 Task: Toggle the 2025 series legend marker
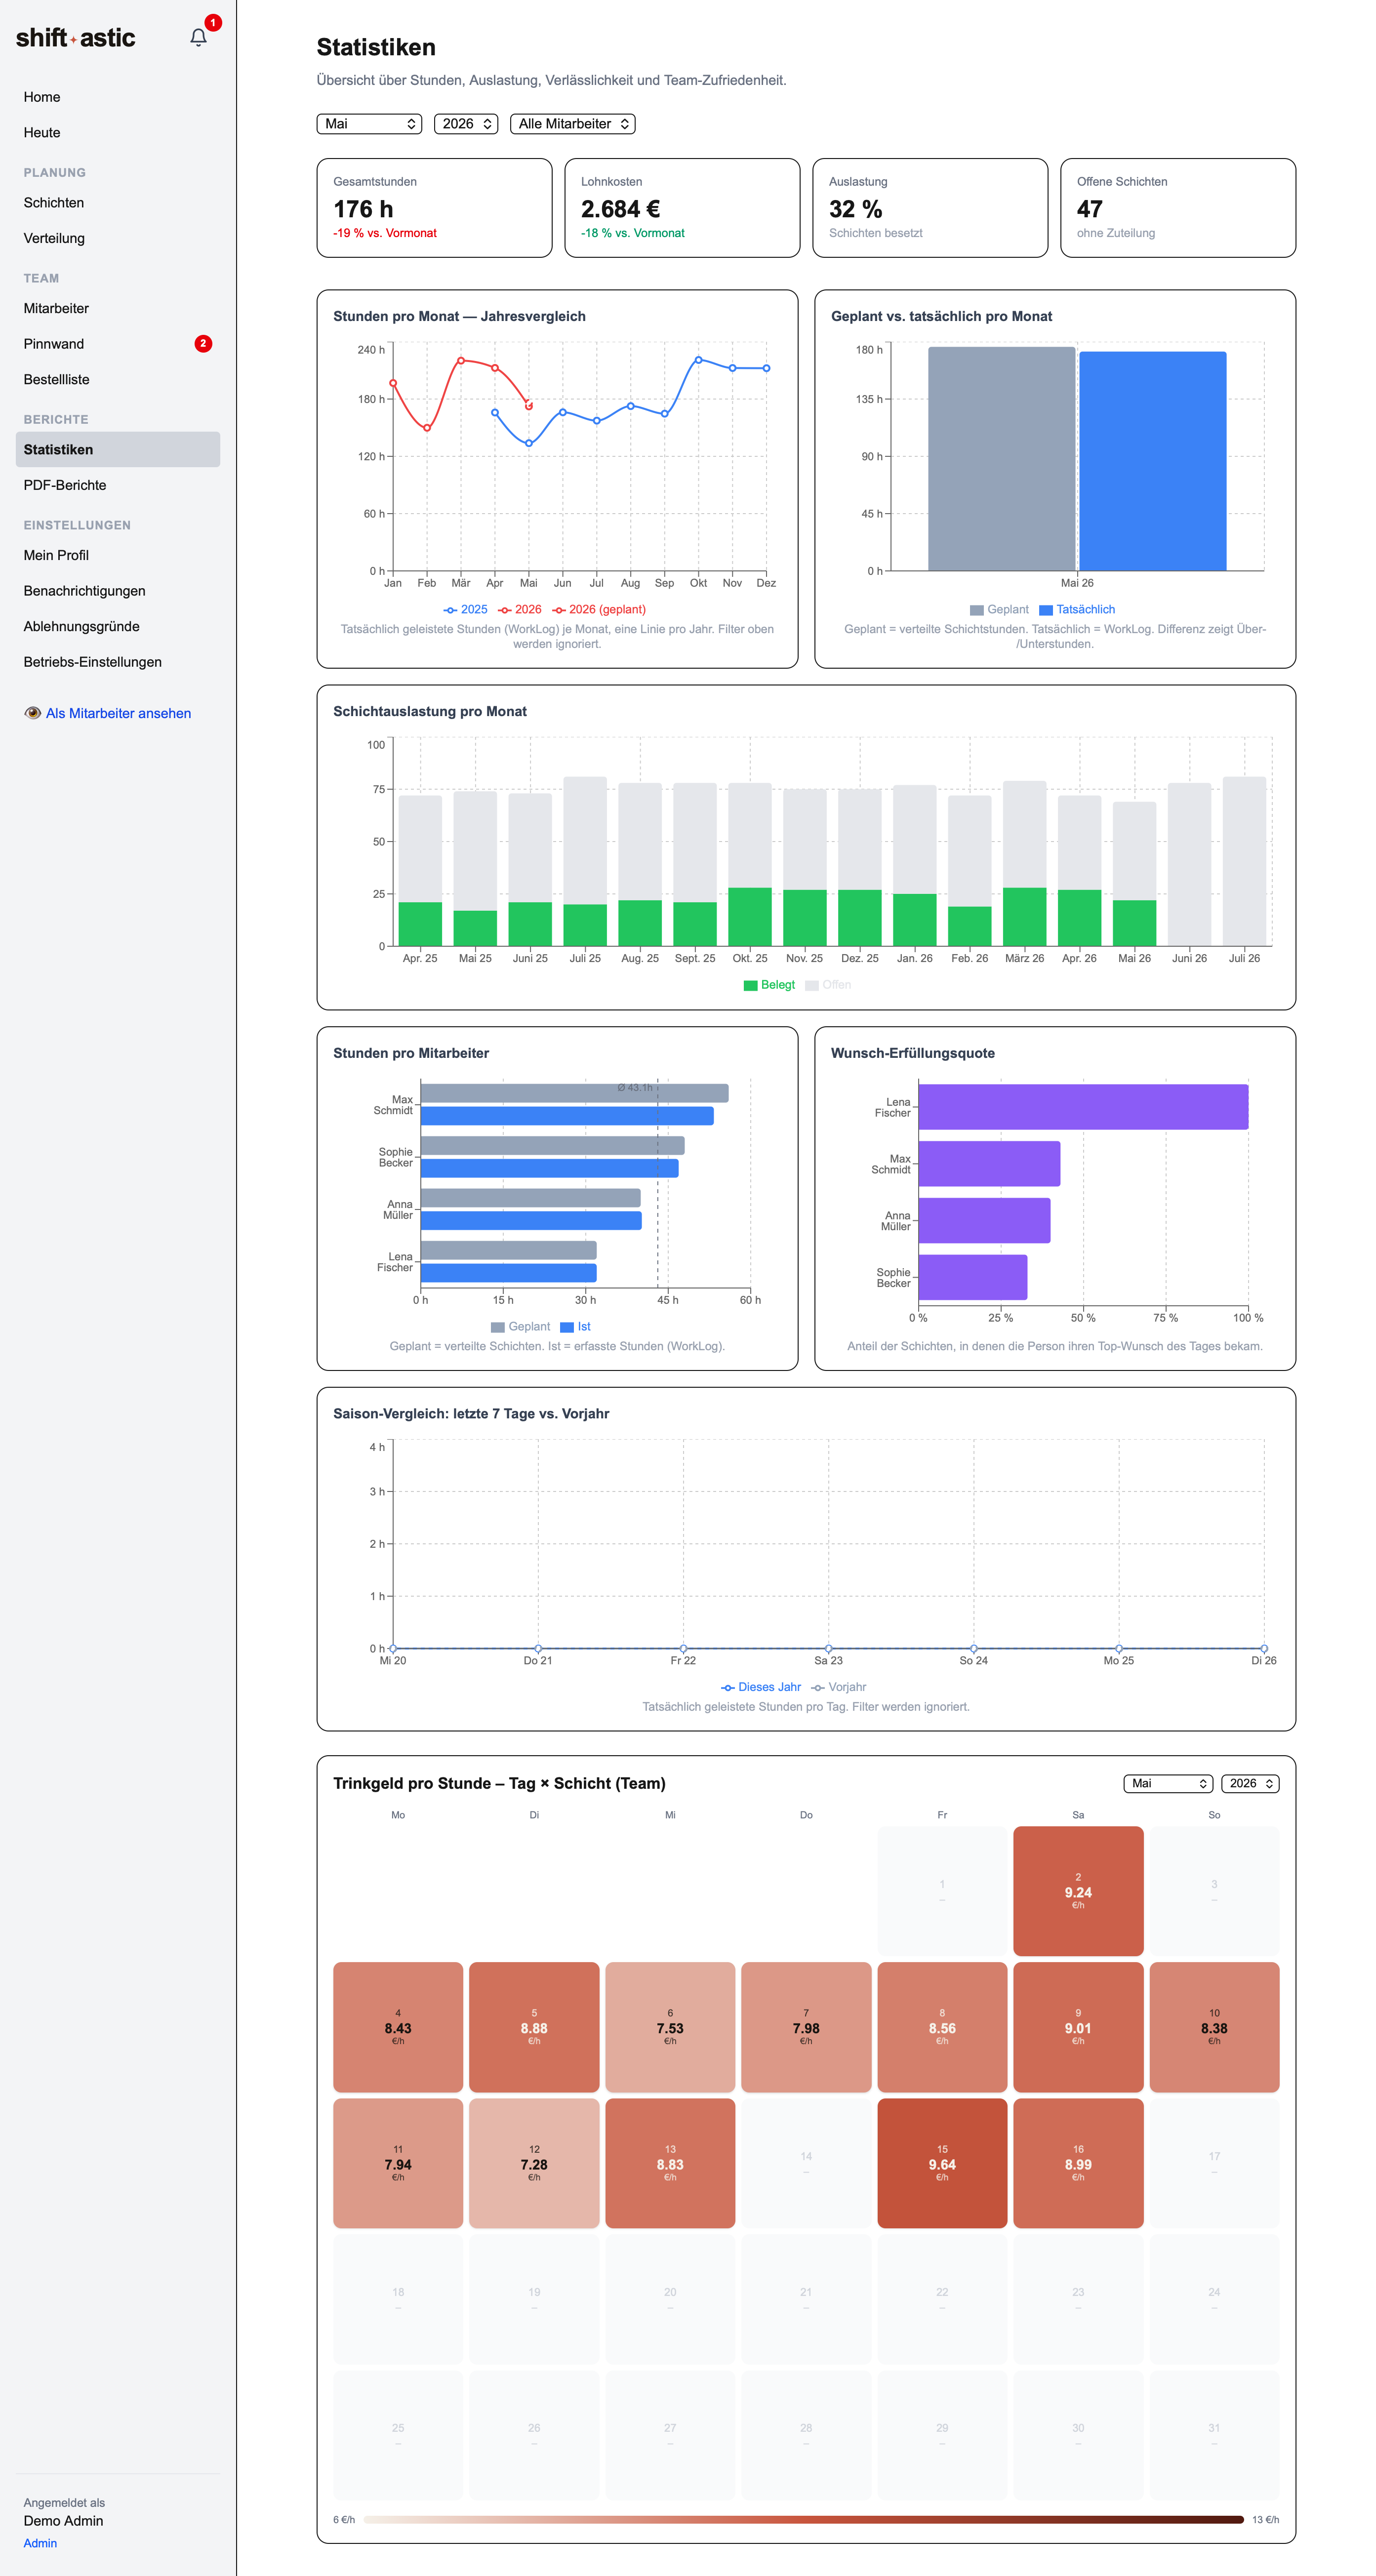[450, 610]
